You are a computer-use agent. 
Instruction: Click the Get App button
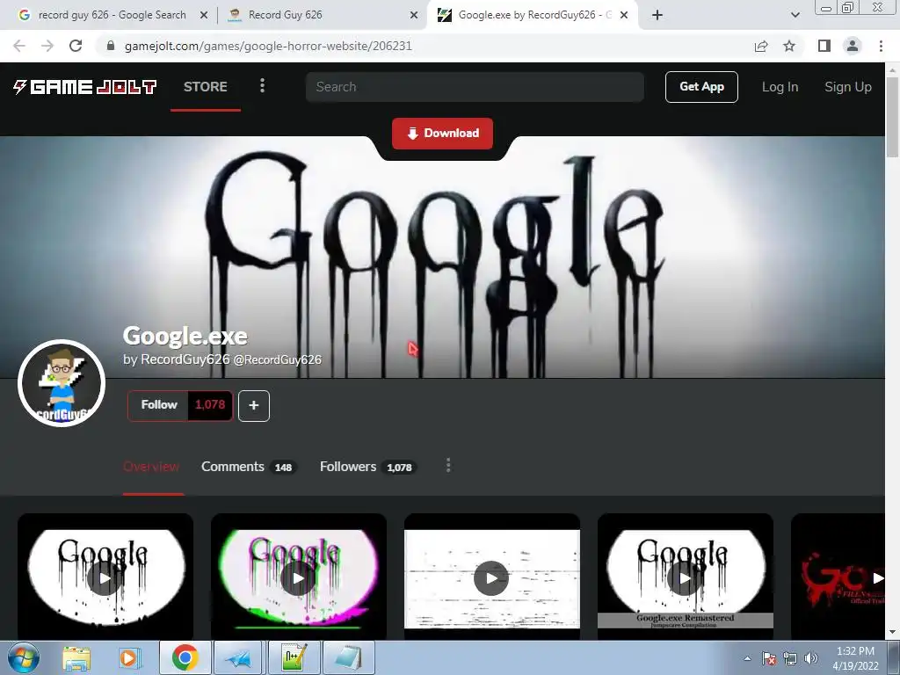701,87
